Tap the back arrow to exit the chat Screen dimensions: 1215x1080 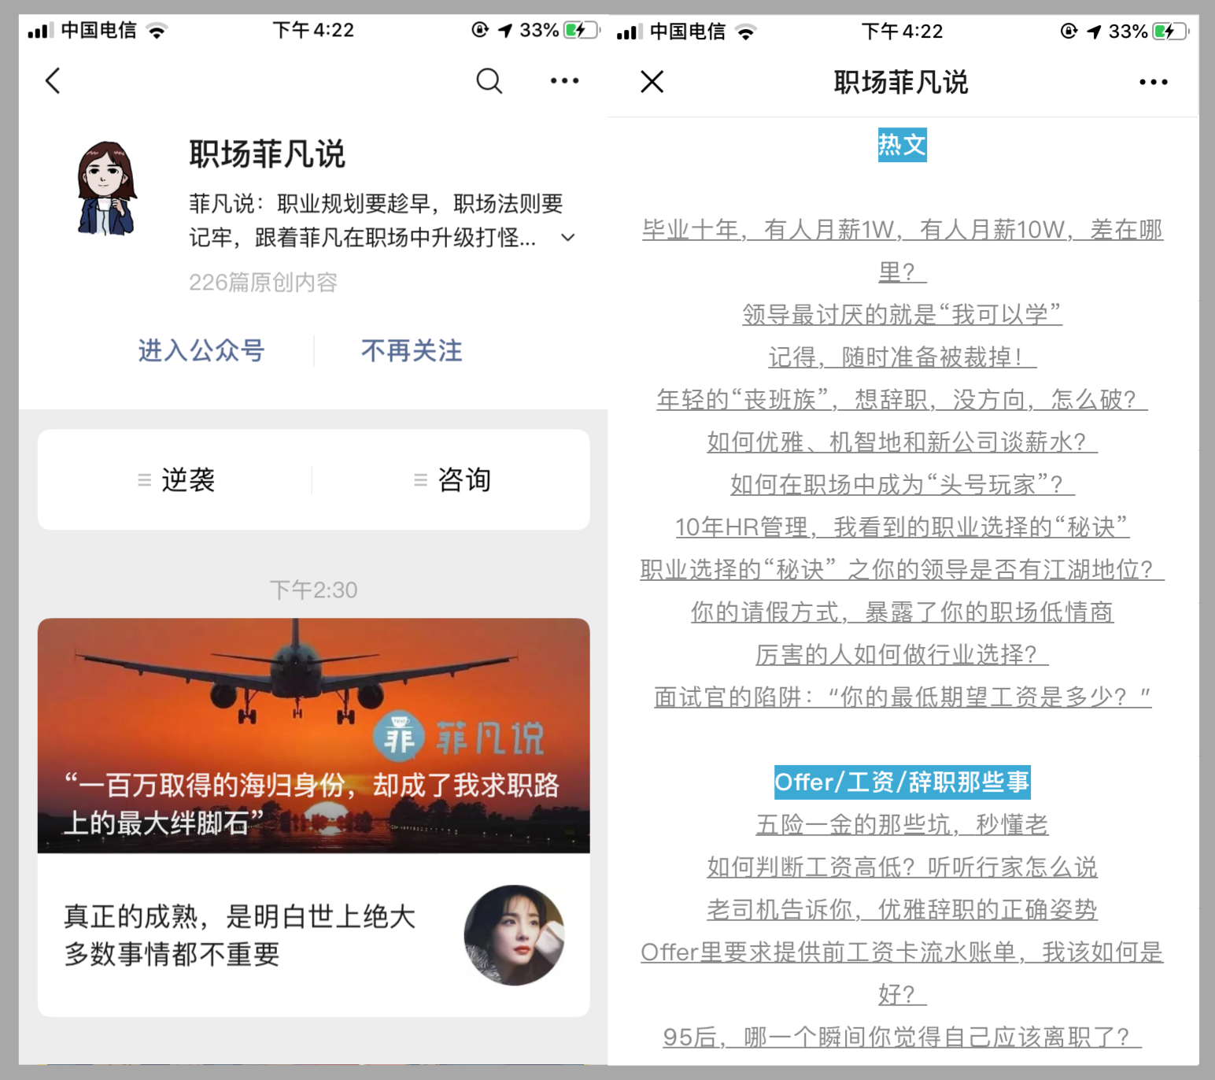[x=54, y=80]
